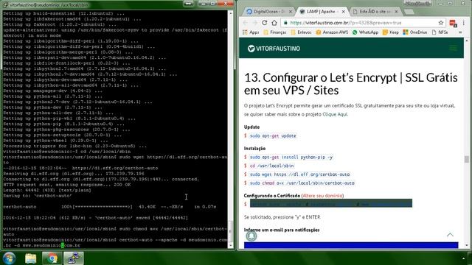This screenshot has width=472, height=265.
Task: Open the Keep bookmark
Action: [391, 32]
